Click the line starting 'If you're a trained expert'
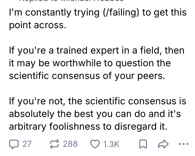The image size is (195, 156). [96, 51]
